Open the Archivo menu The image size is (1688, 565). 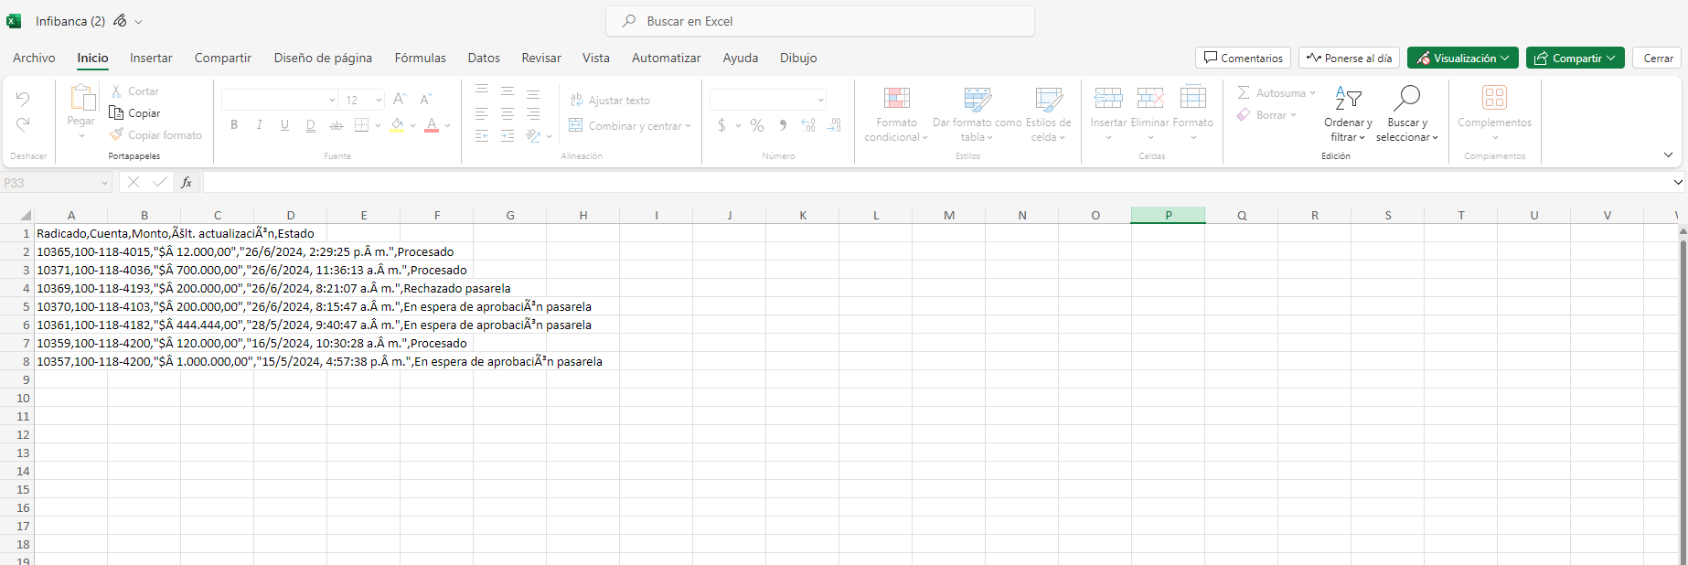[34, 58]
